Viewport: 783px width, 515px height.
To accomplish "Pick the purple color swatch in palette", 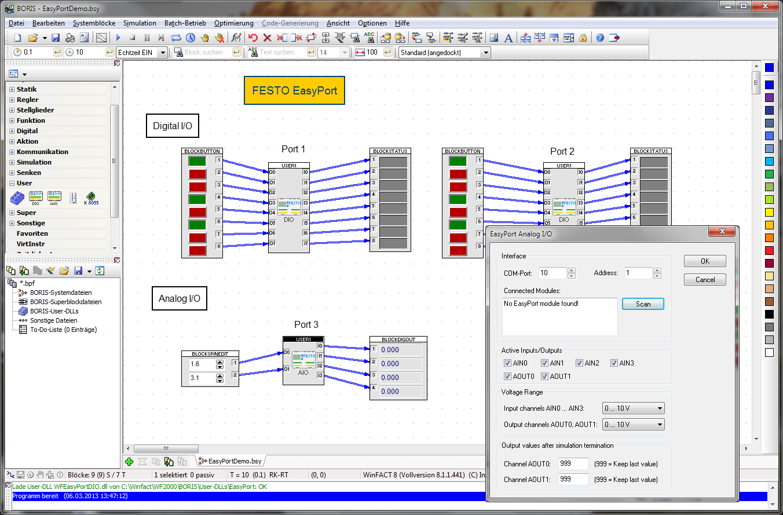I will pos(769,97).
